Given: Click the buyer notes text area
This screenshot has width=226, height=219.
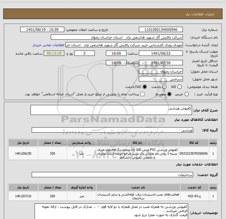Looking at the screenshot, I should coord(111,211).
